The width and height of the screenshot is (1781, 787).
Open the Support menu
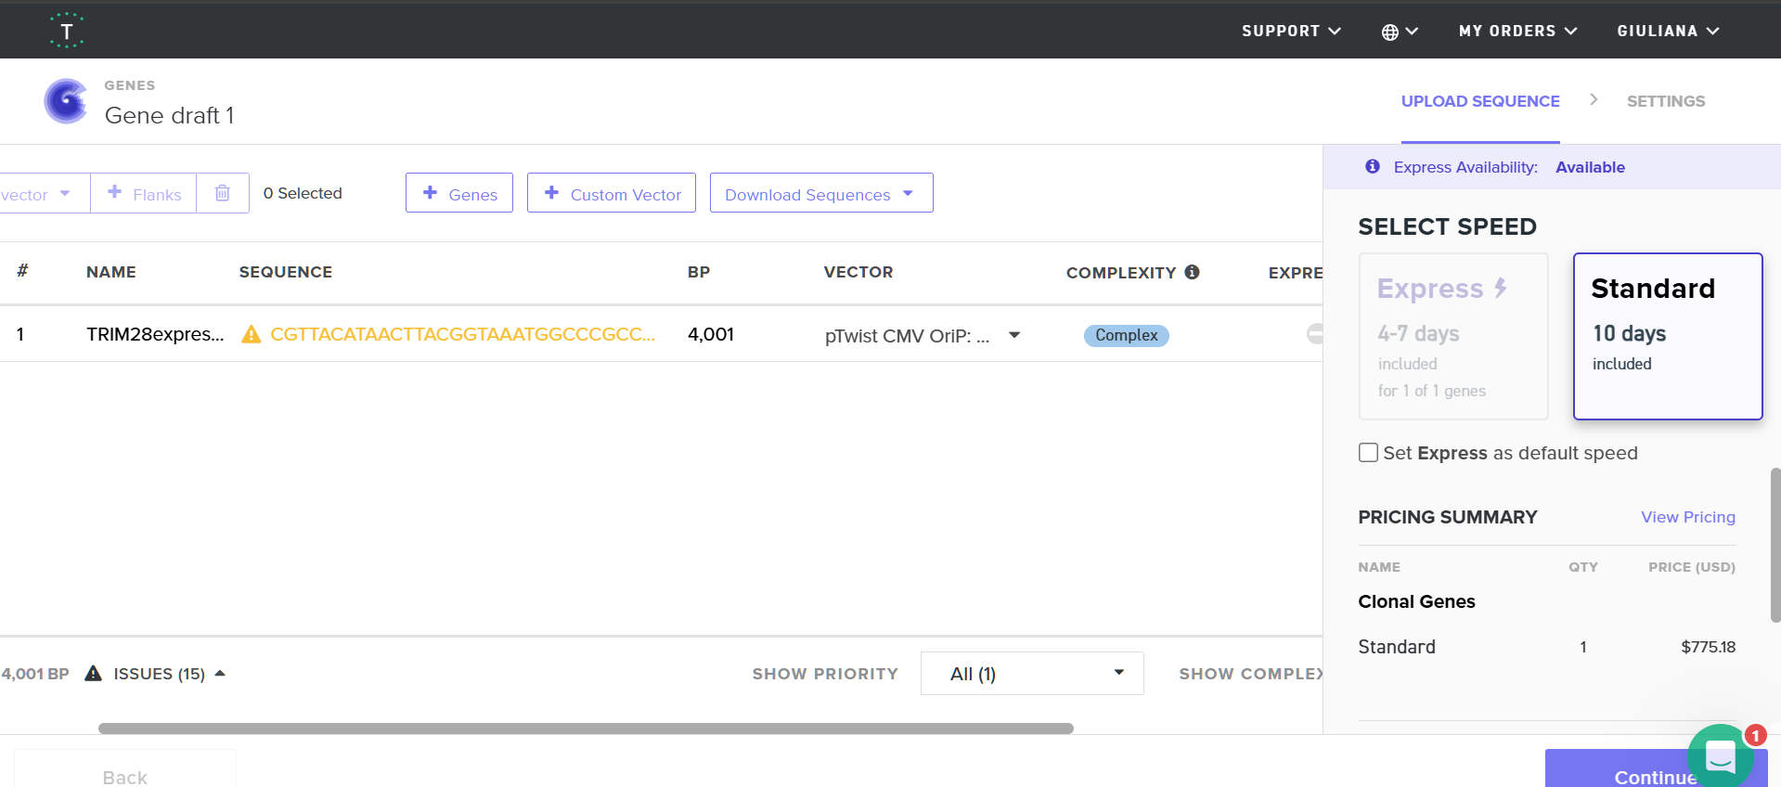[1291, 31]
